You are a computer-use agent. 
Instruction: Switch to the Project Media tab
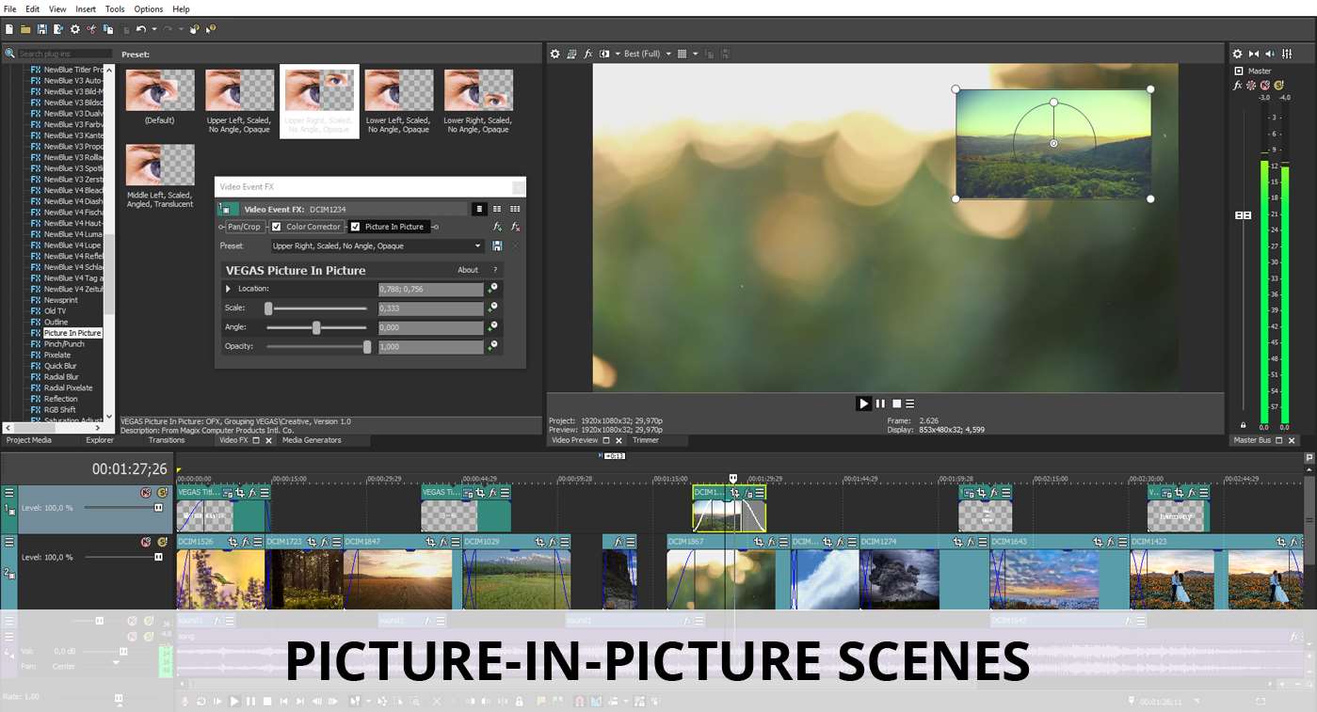(x=29, y=440)
